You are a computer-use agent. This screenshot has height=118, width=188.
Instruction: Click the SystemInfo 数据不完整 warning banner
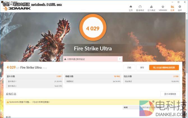(x=93, y=102)
